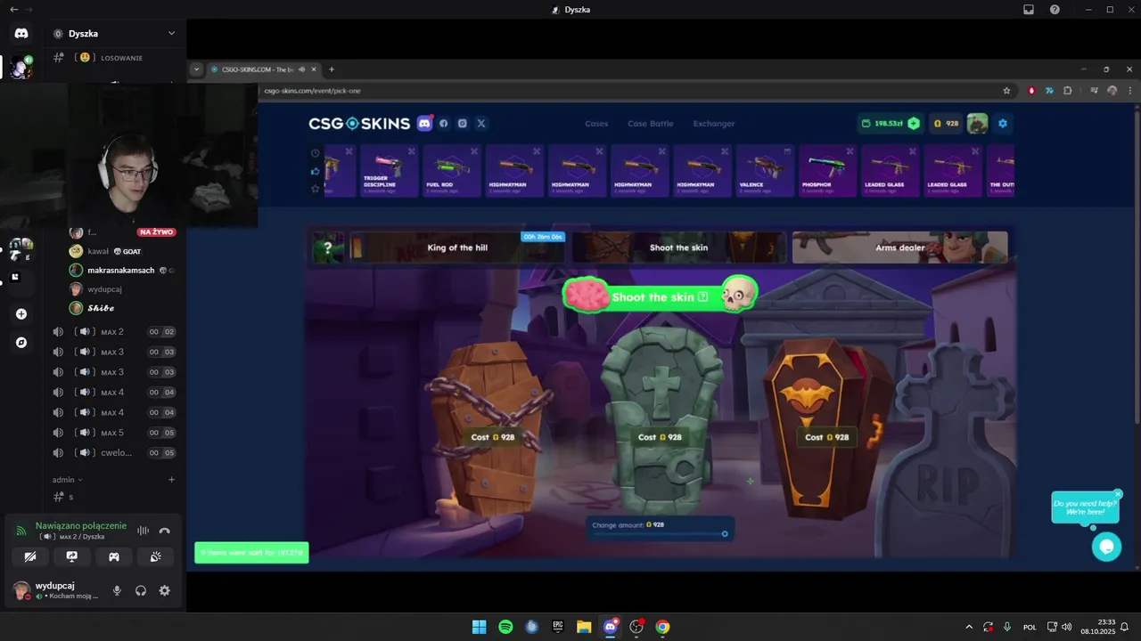The width and height of the screenshot is (1141, 641).
Task: Open the site's X (Twitter) link icon
Action: pos(480,123)
